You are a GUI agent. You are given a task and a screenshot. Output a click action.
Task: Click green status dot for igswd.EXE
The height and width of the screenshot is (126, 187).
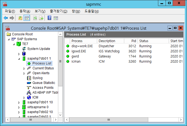point(68,51)
